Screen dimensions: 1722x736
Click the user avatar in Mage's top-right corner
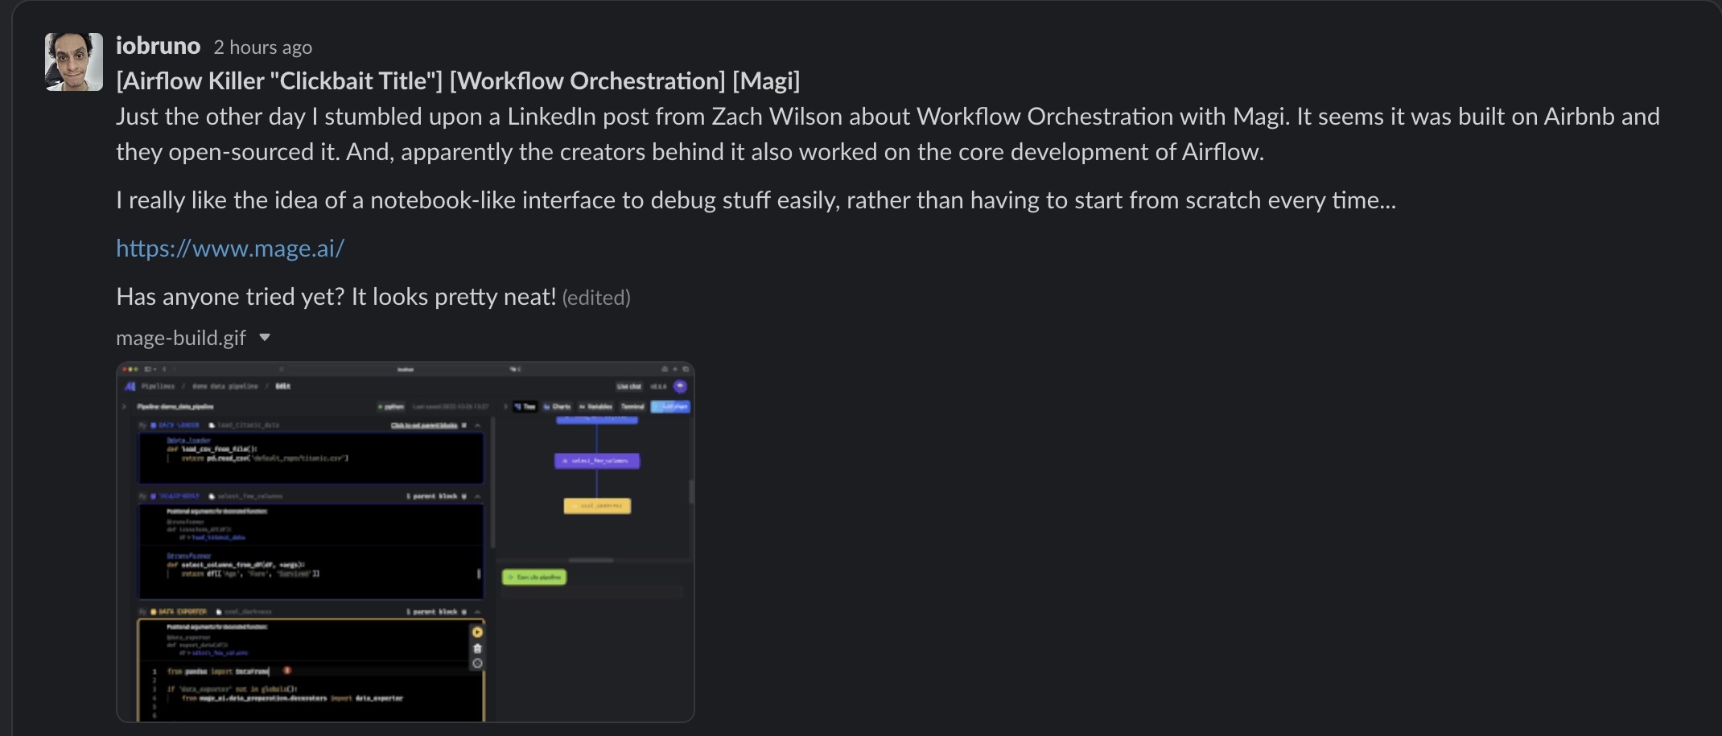681,386
